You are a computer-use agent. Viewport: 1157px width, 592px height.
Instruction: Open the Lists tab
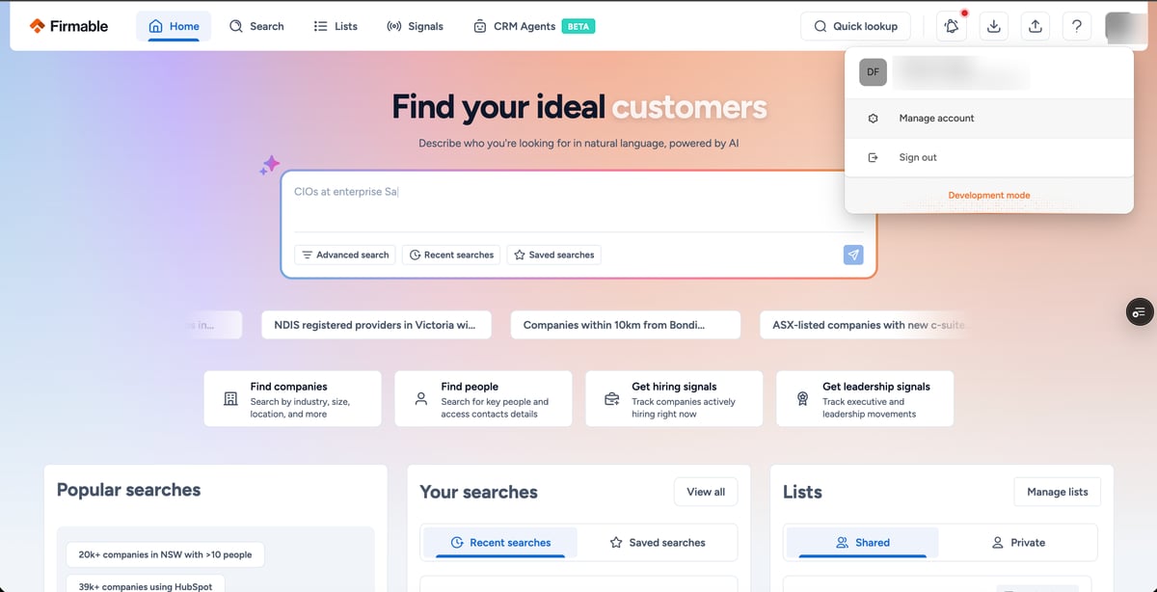coord(336,26)
